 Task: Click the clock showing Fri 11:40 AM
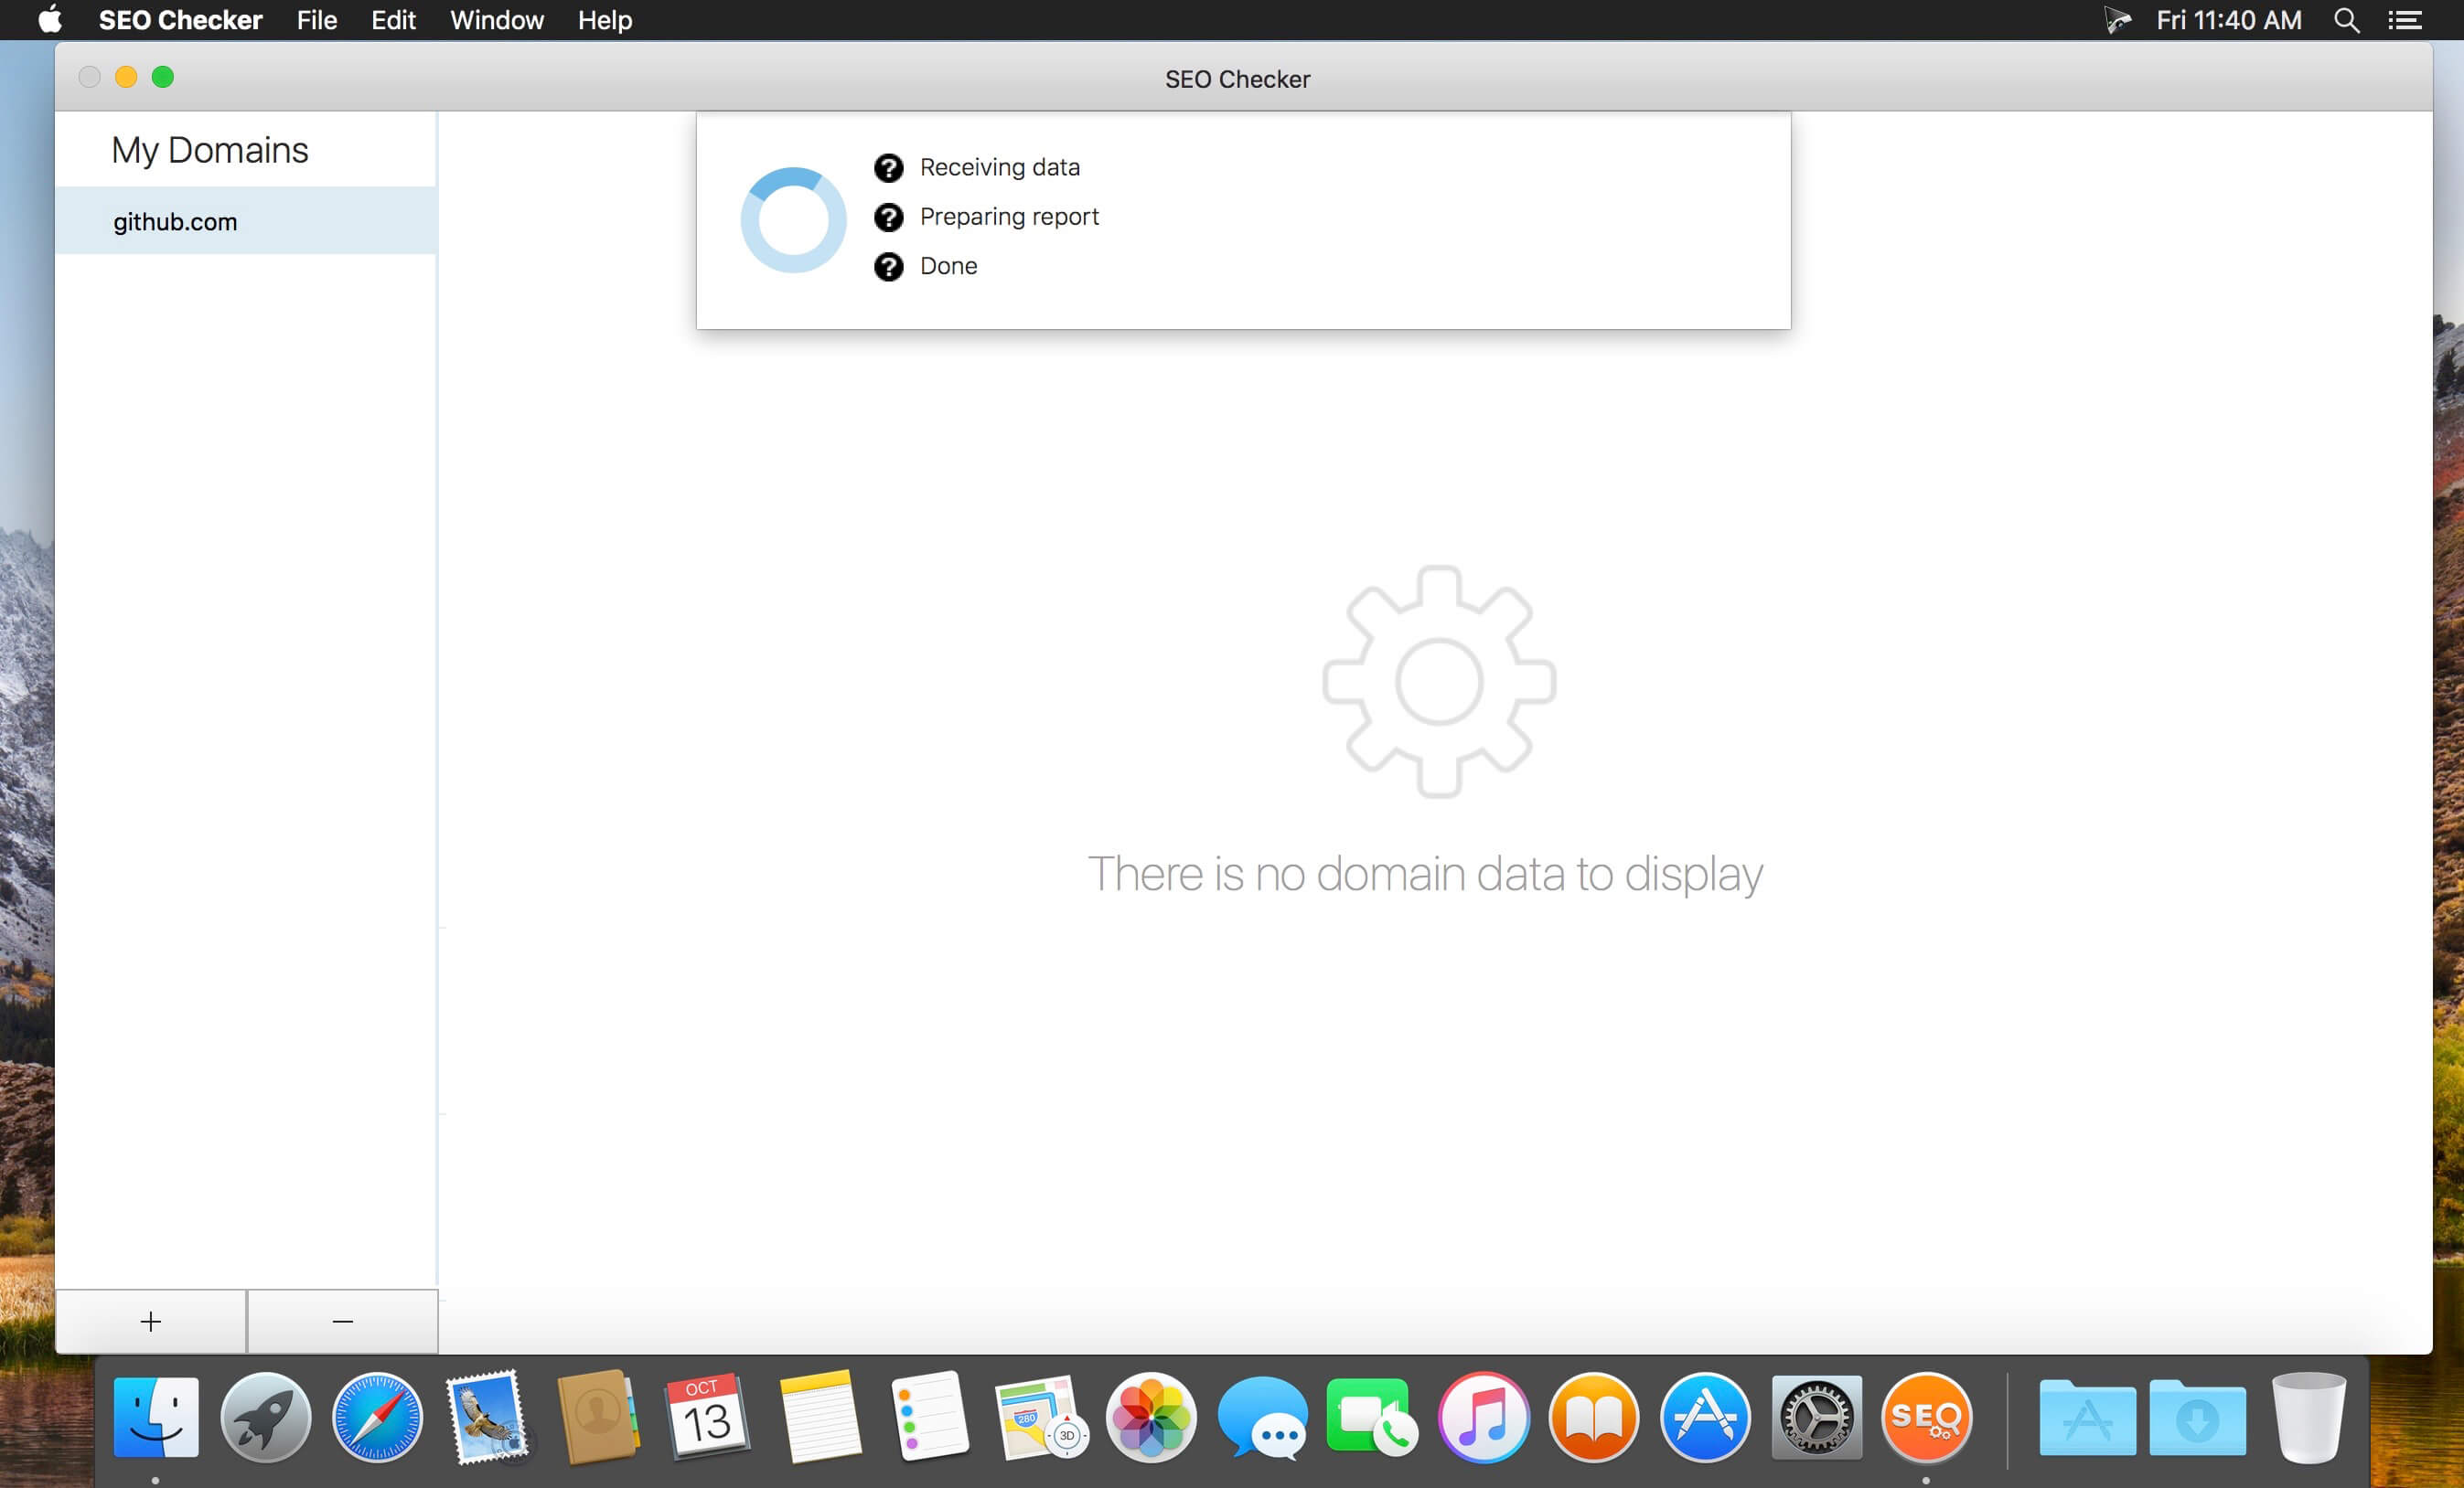pyautogui.click(x=2229, y=20)
